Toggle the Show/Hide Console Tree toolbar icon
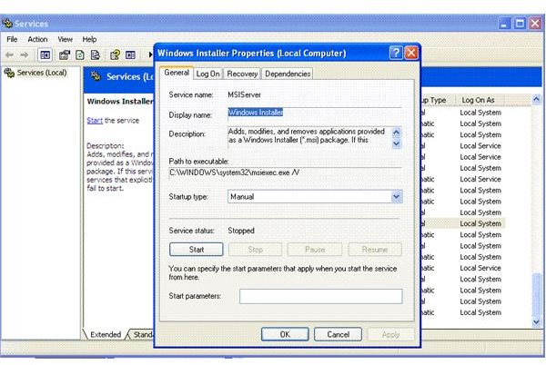Screen dimensions: 546x365 (45, 54)
